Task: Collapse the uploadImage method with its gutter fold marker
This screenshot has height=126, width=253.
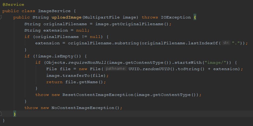Action: 1,17
